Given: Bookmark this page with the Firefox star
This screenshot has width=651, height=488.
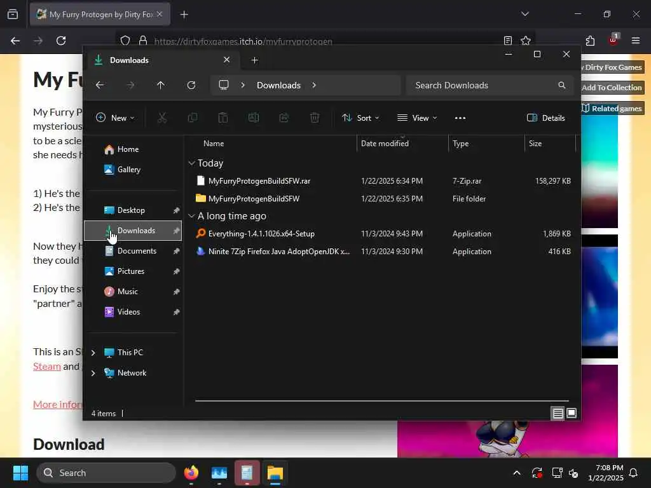Looking at the screenshot, I should click(526, 41).
